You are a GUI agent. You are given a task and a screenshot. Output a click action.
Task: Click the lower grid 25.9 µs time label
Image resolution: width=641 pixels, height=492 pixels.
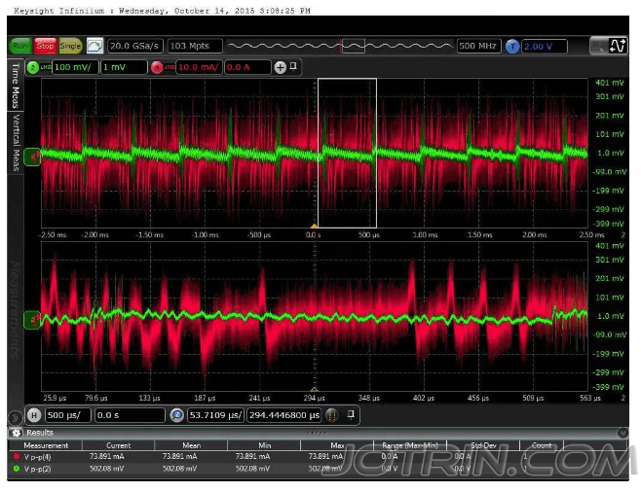pos(55,398)
